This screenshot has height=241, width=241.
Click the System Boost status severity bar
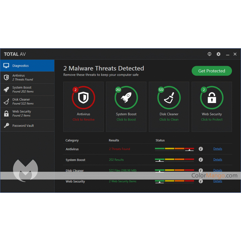174,160
